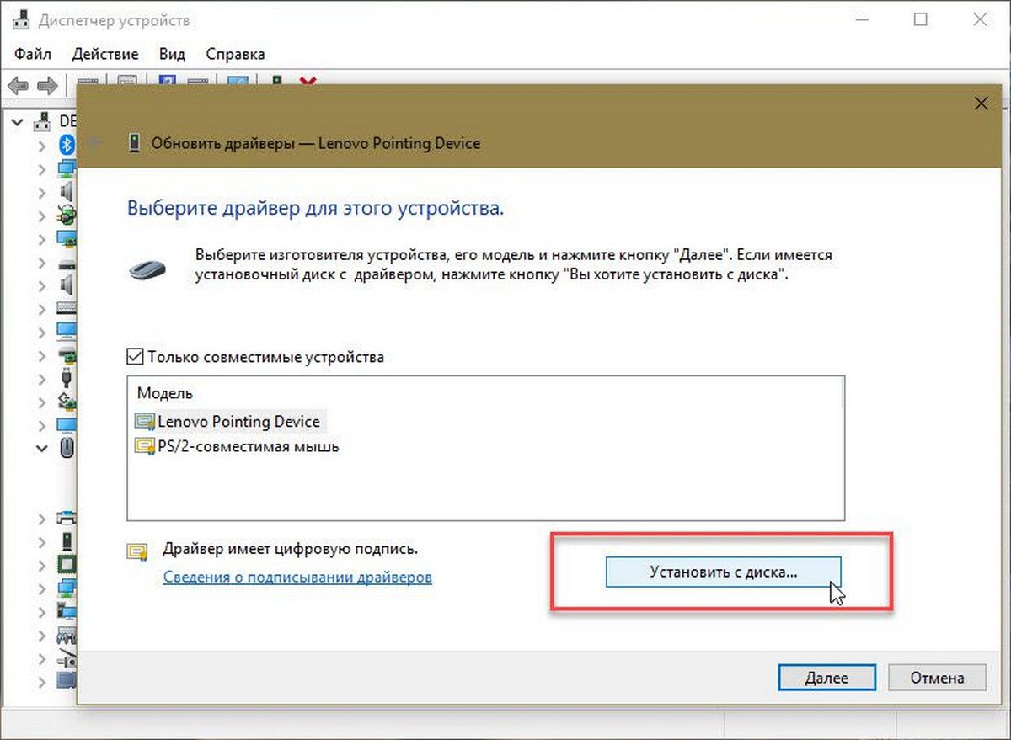Collapse the root computer node in tree

[x=19, y=123]
